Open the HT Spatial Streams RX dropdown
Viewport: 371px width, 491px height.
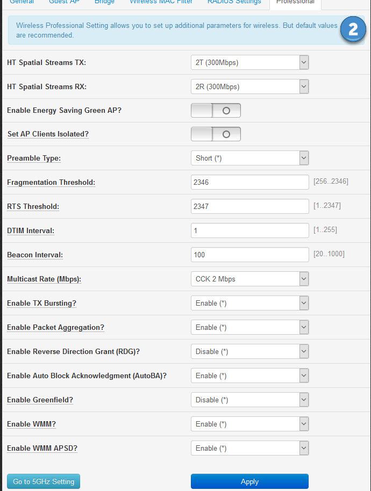click(x=249, y=86)
